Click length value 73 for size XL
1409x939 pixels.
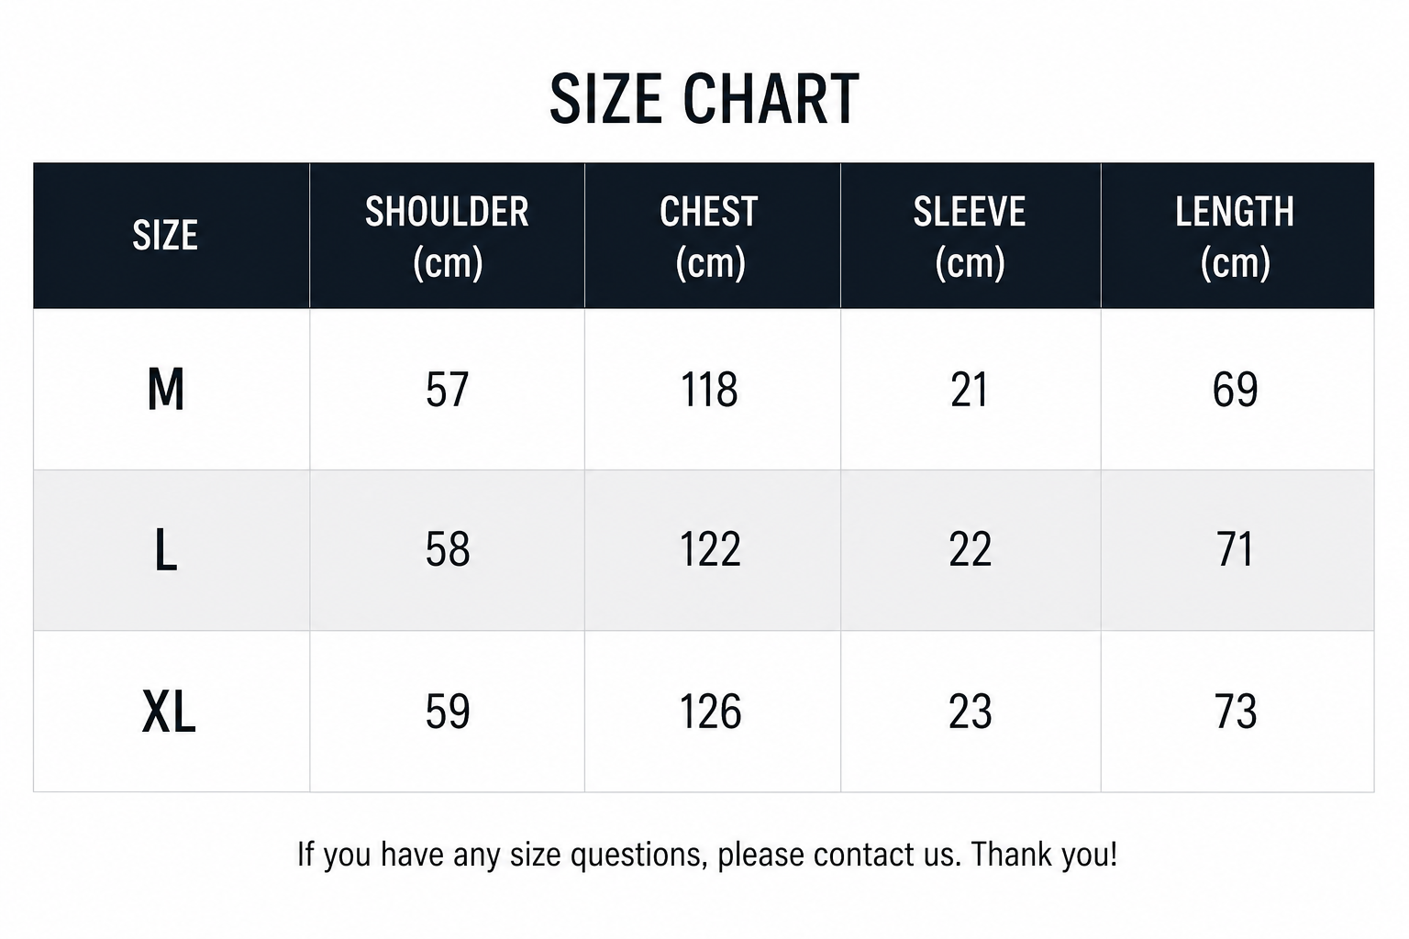coord(1236,712)
